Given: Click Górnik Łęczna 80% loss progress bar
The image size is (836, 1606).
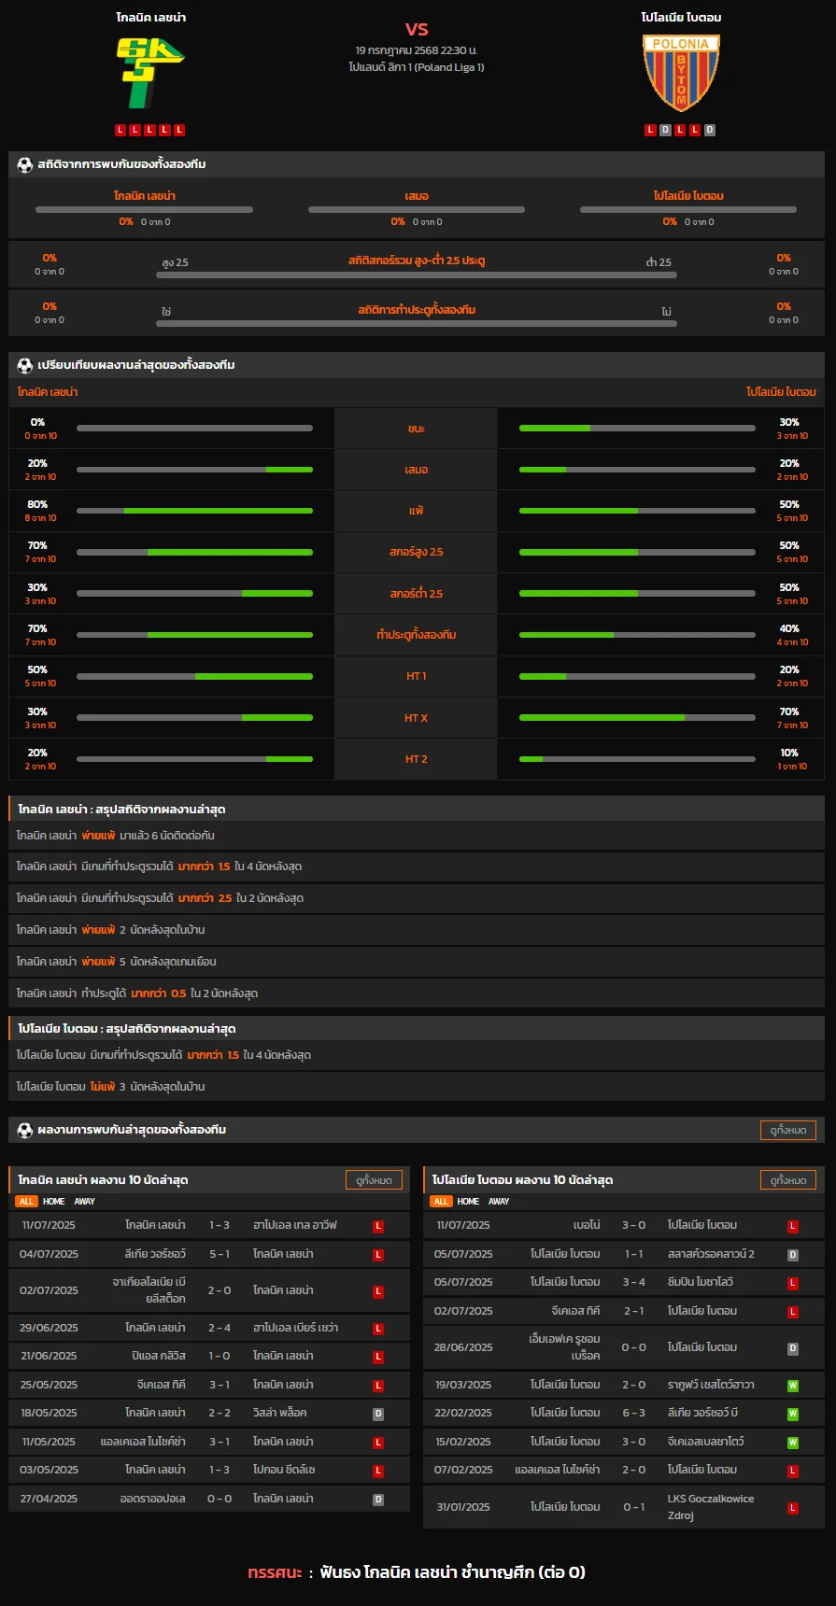Looking at the screenshot, I should pyautogui.click(x=194, y=511).
